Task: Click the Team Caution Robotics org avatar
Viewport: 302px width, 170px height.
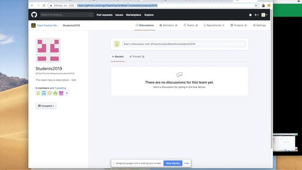Action: coord(34,25)
